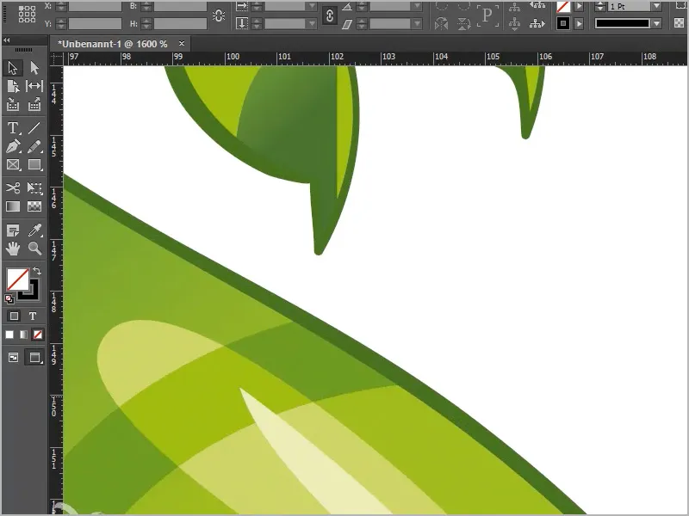Switch to Normal view mode
The width and height of the screenshot is (689, 516).
pyautogui.click(x=13, y=358)
